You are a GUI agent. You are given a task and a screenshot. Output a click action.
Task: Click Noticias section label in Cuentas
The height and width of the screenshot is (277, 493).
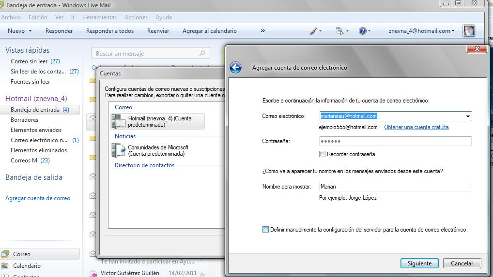[125, 136]
